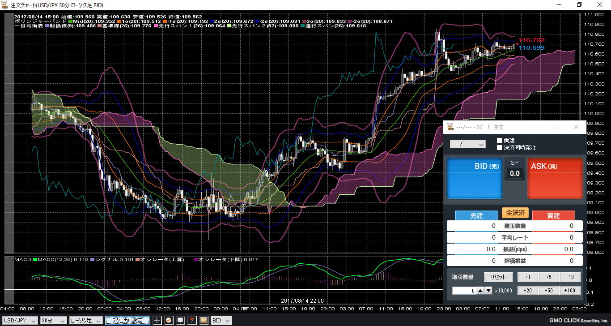Click the 遅行スパン(26):109.616 legend entry
The height and width of the screenshot is (326, 611).
[x=333, y=26]
